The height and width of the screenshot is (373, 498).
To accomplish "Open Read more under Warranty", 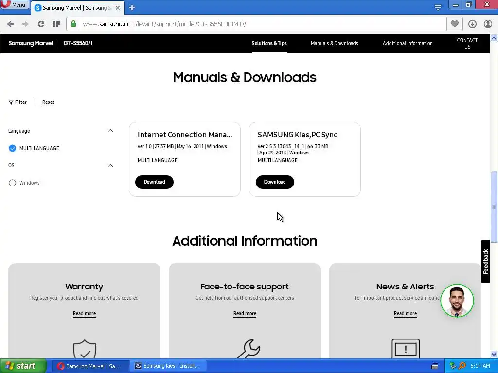I will [84, 313].
